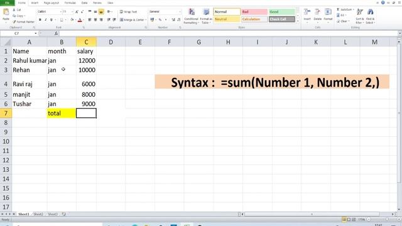Open the General number format dropdown

click(x=180, y=12)
